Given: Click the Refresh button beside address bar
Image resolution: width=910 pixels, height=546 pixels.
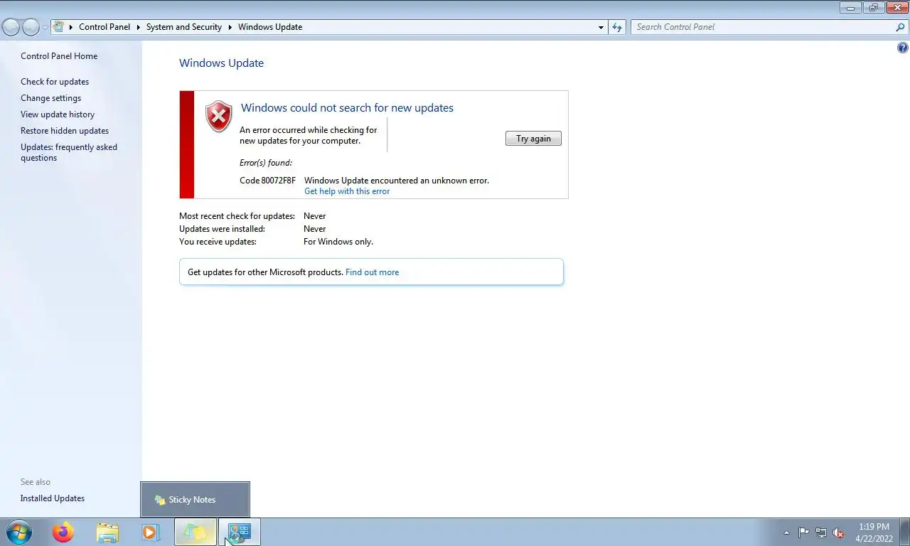Looking at the screenshot, I should pos(617,27).
